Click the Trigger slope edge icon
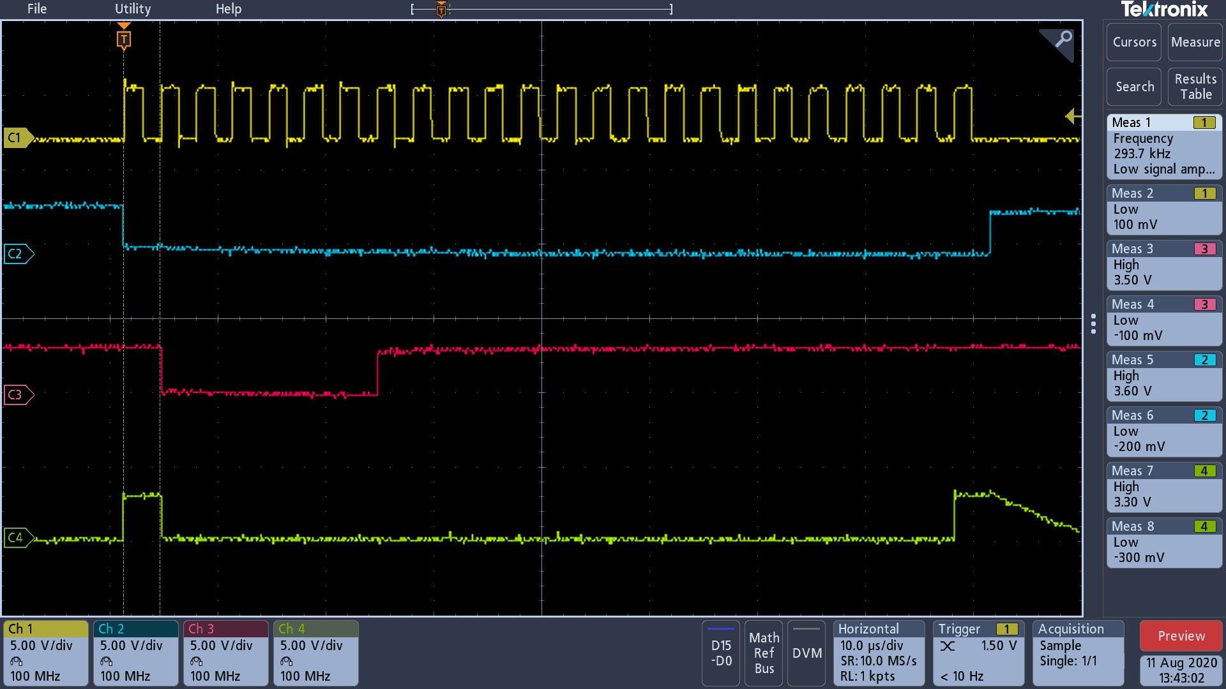This screenshot has height=689, width=1226. point(948,646)
